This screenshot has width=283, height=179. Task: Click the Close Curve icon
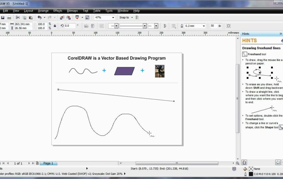(x=165, y=26)
